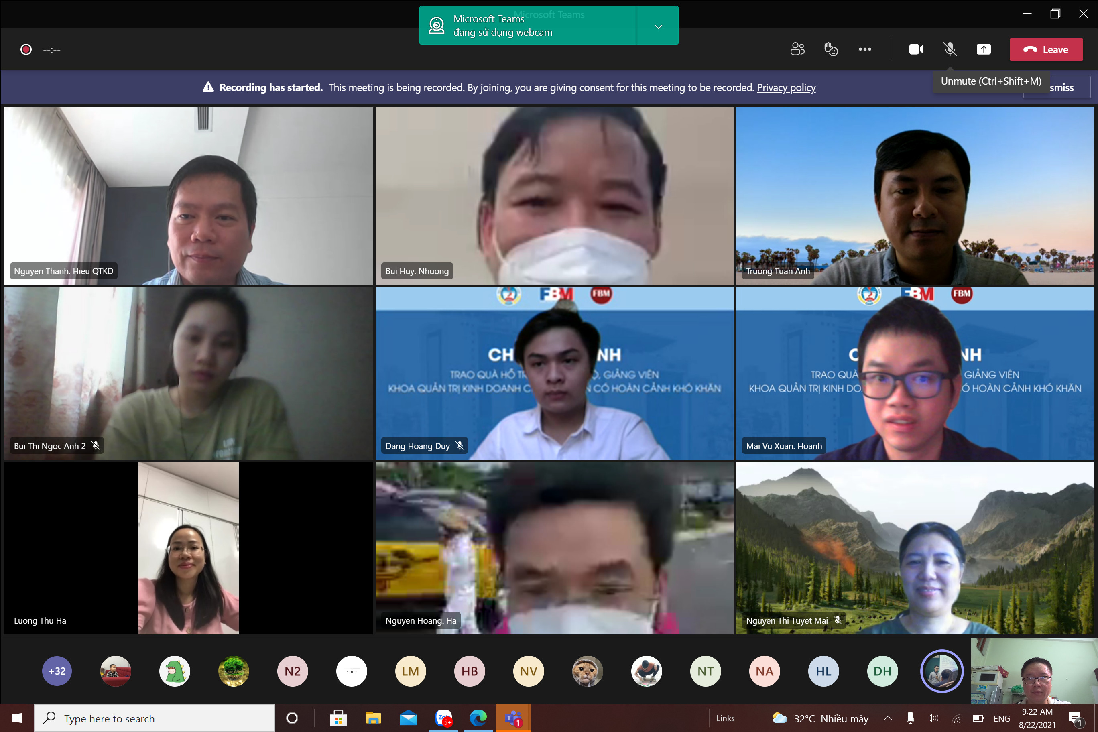This screenshot has width=1098, height=732.
Task: Click the network status tray icon
Action: (x=957, y=718)
